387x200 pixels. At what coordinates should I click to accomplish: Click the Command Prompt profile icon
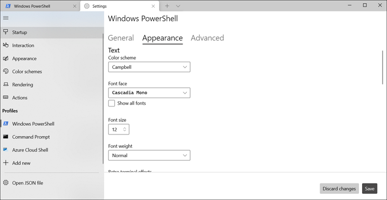click(6, 137)
